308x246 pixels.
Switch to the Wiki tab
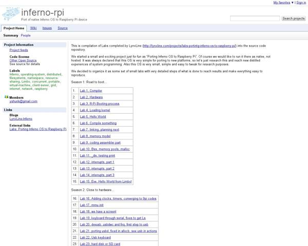pos(33,28)
